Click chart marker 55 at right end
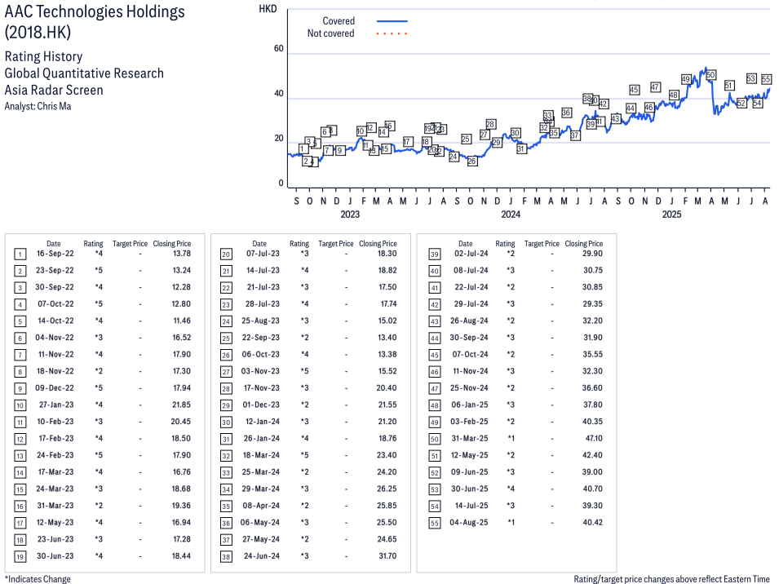Image resolution: width=779 pixels, height=584 pixels. pyautogui.click(x=766, y=79)
